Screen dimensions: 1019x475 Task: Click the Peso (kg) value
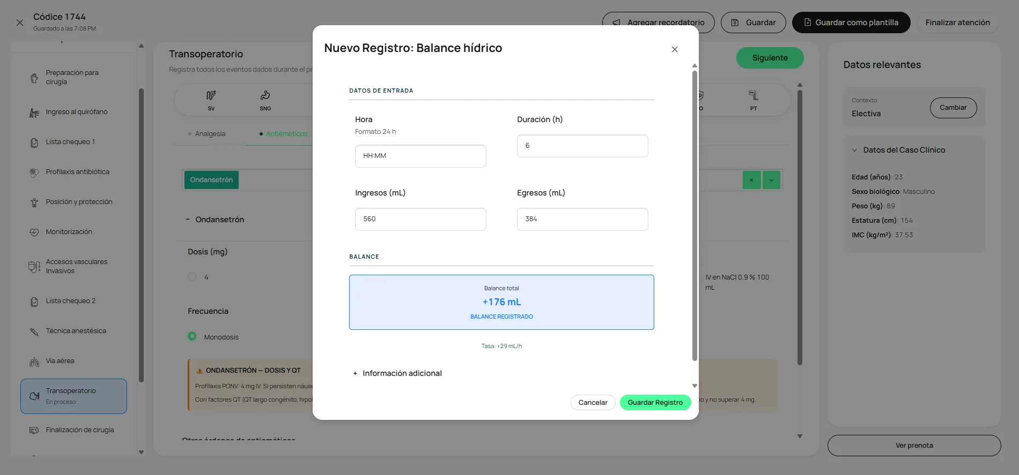(891, 206)
